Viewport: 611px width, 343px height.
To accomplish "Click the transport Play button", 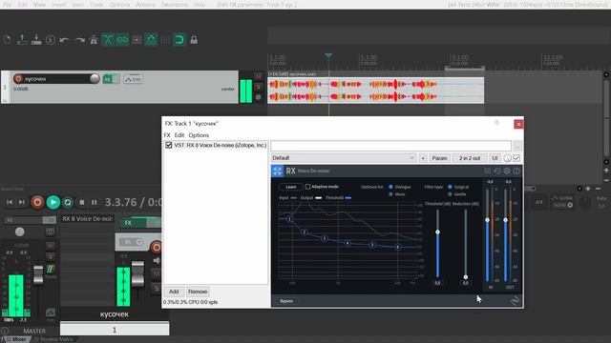I will 53,202.
